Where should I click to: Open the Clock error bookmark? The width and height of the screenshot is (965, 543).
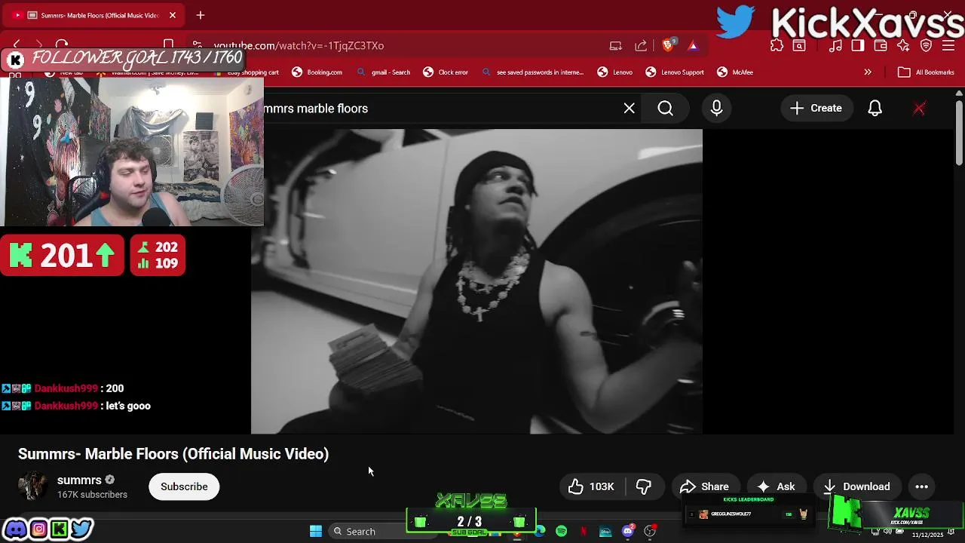(x=446, y=72)
